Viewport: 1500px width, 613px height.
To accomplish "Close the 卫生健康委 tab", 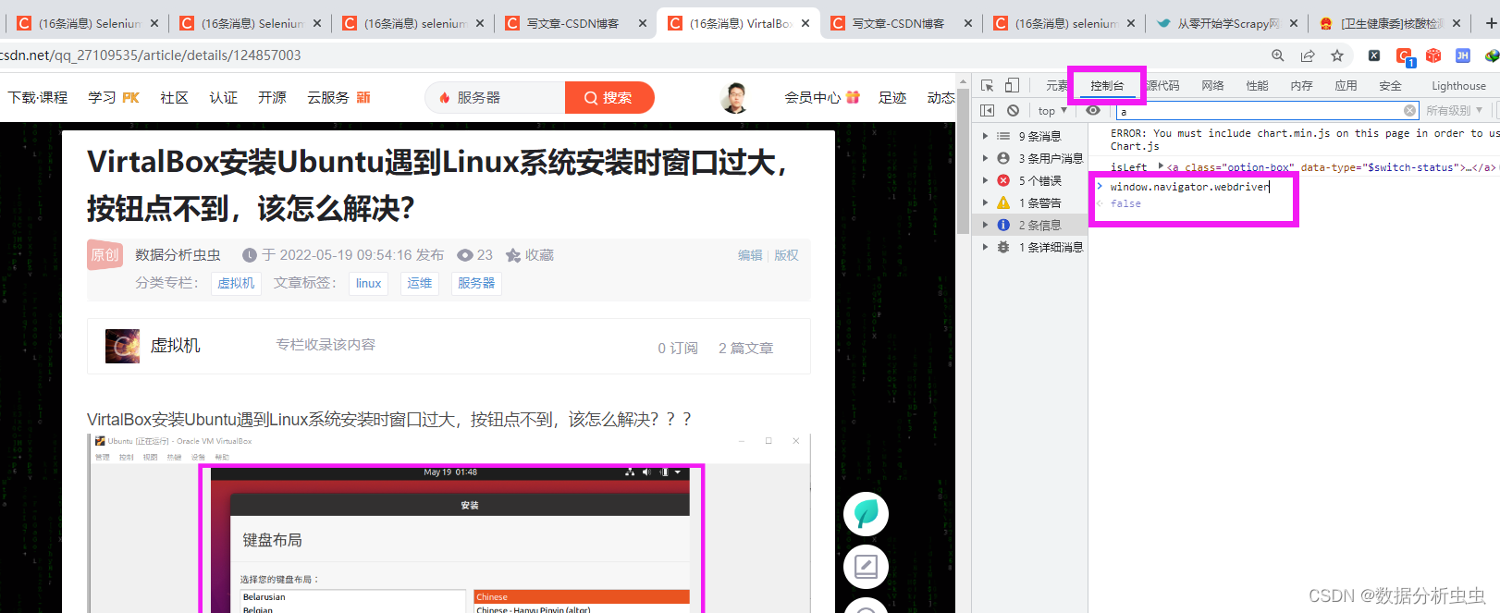I will pos(1457,23).
